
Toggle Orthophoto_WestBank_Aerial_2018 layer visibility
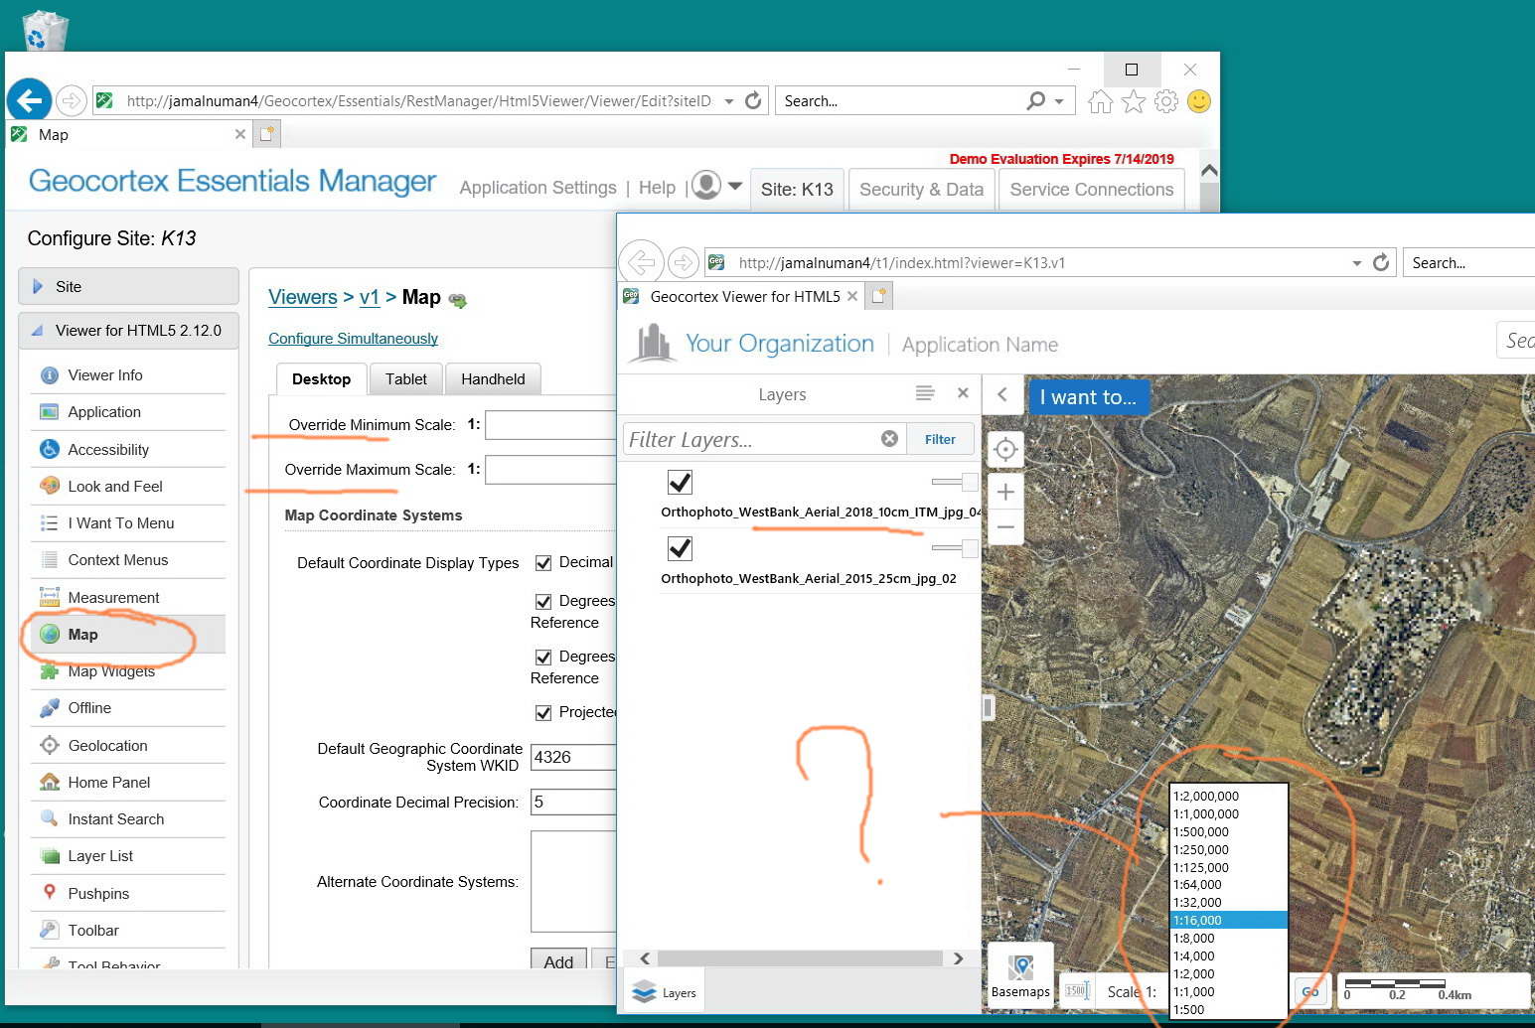tap(680, 483)
